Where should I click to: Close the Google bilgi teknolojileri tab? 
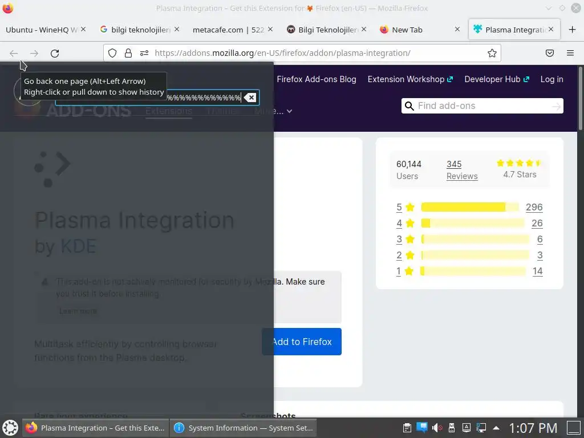click(177, 29)
